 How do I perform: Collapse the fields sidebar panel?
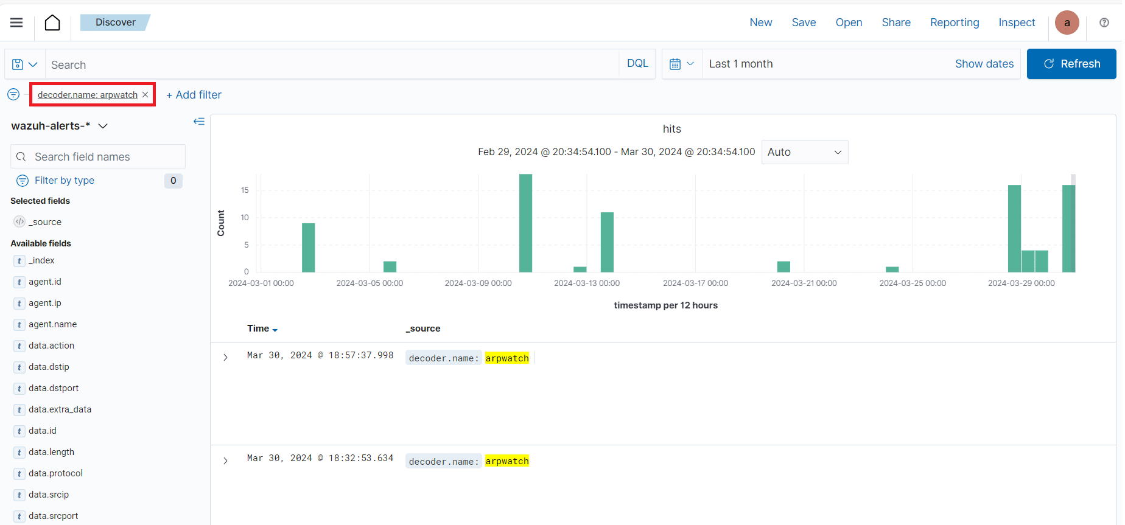(x=199, y=122)
